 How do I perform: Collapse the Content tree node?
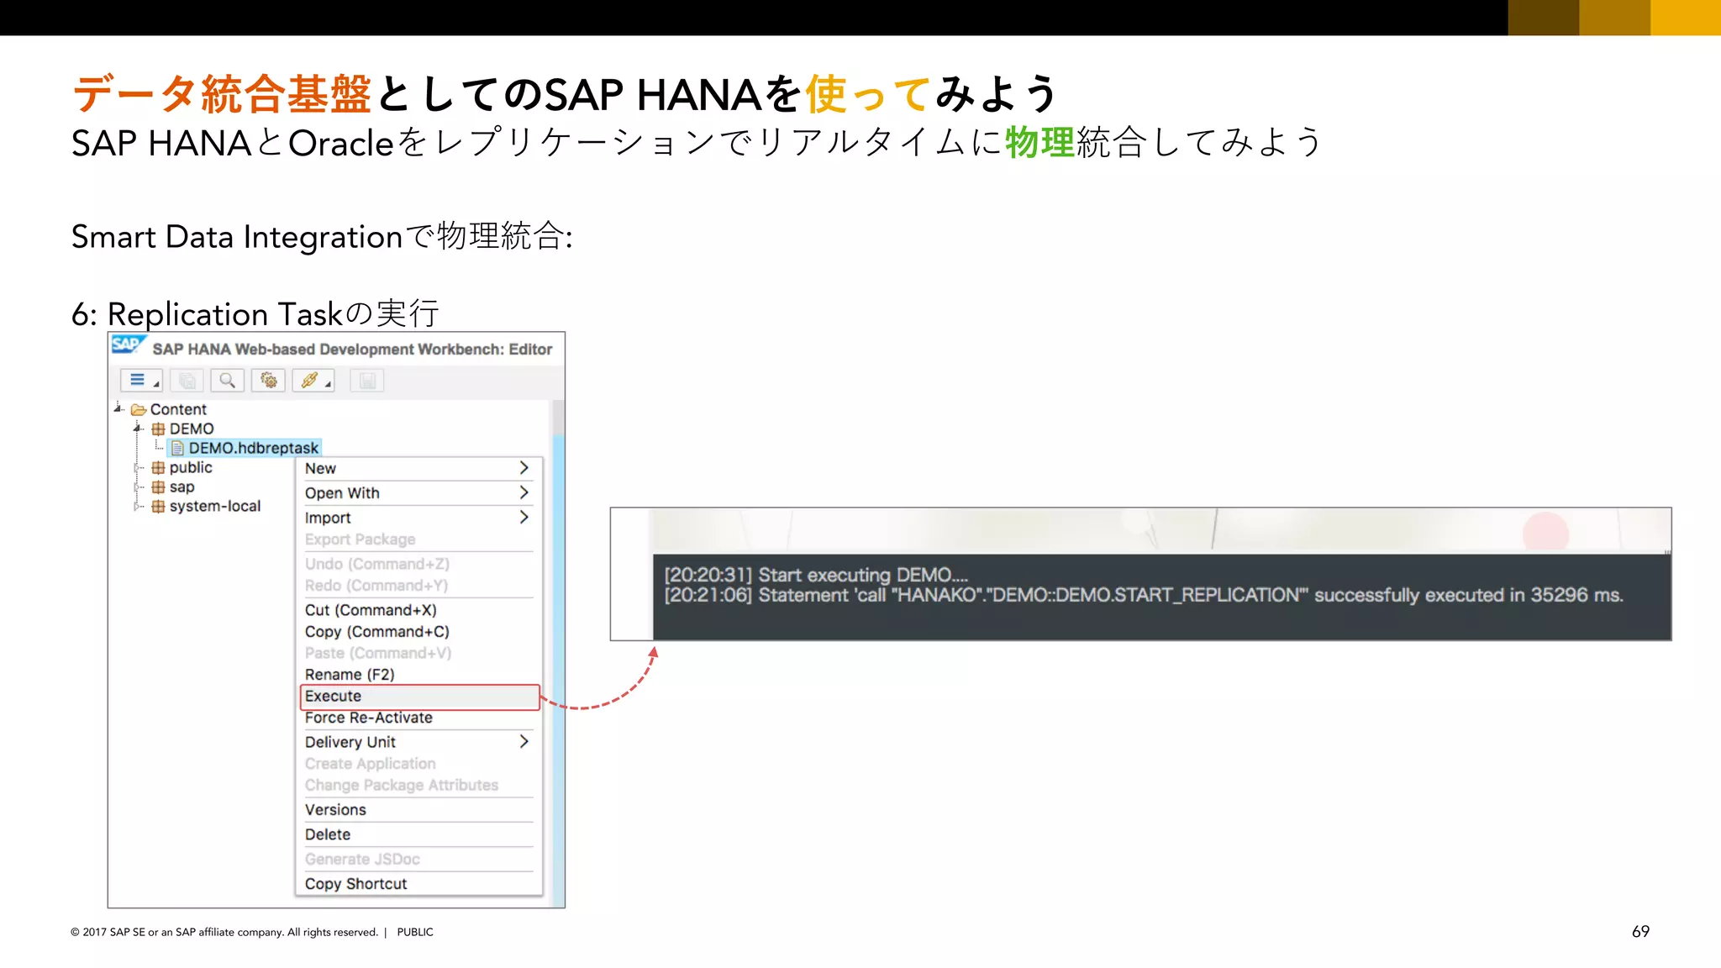tap(118, 408)
